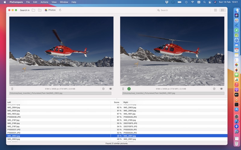Trash the right image IMG_2901.jpg

[x=123, y=89]
